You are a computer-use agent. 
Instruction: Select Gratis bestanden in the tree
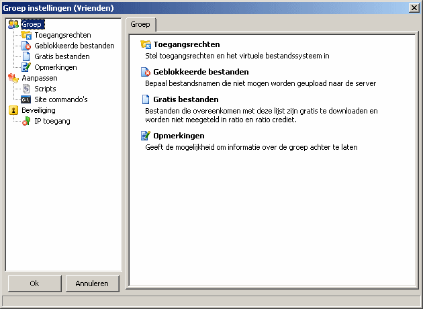[62, 56]
